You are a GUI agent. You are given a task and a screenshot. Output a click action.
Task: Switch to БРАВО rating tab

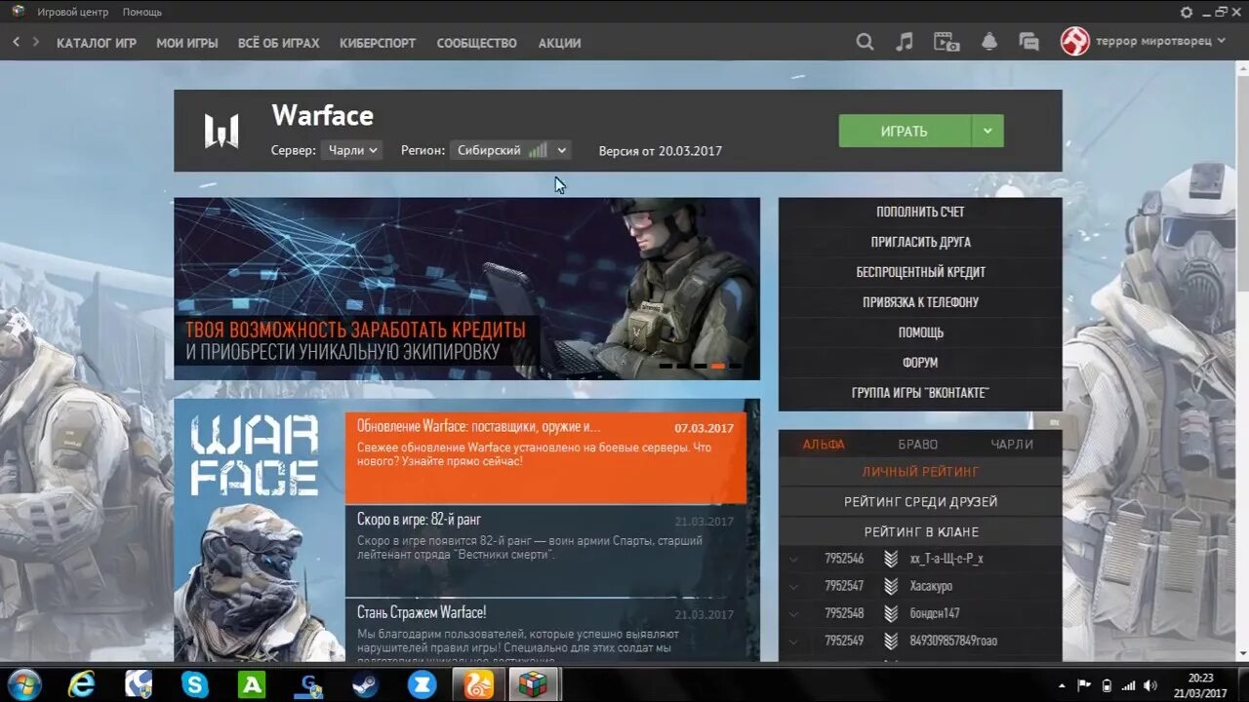918,444
